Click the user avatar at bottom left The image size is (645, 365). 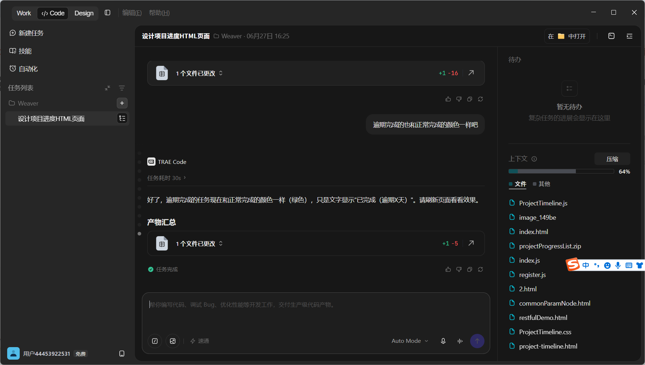pos(13,354)
